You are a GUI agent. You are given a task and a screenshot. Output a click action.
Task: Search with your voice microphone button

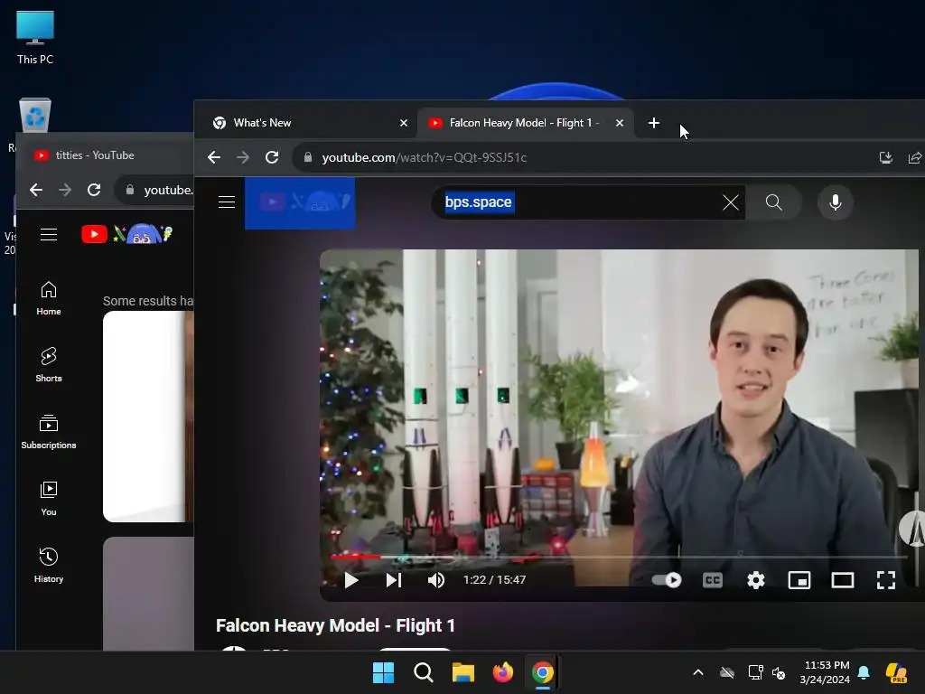(x=836, y=202)
